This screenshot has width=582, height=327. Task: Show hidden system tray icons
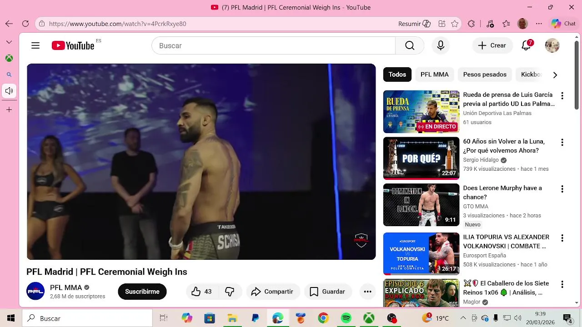click(463, 318)
